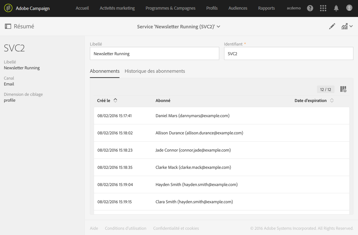Open the Confidentialité et cookies link
The image size is (358, 235).
(x=176, y=228)
